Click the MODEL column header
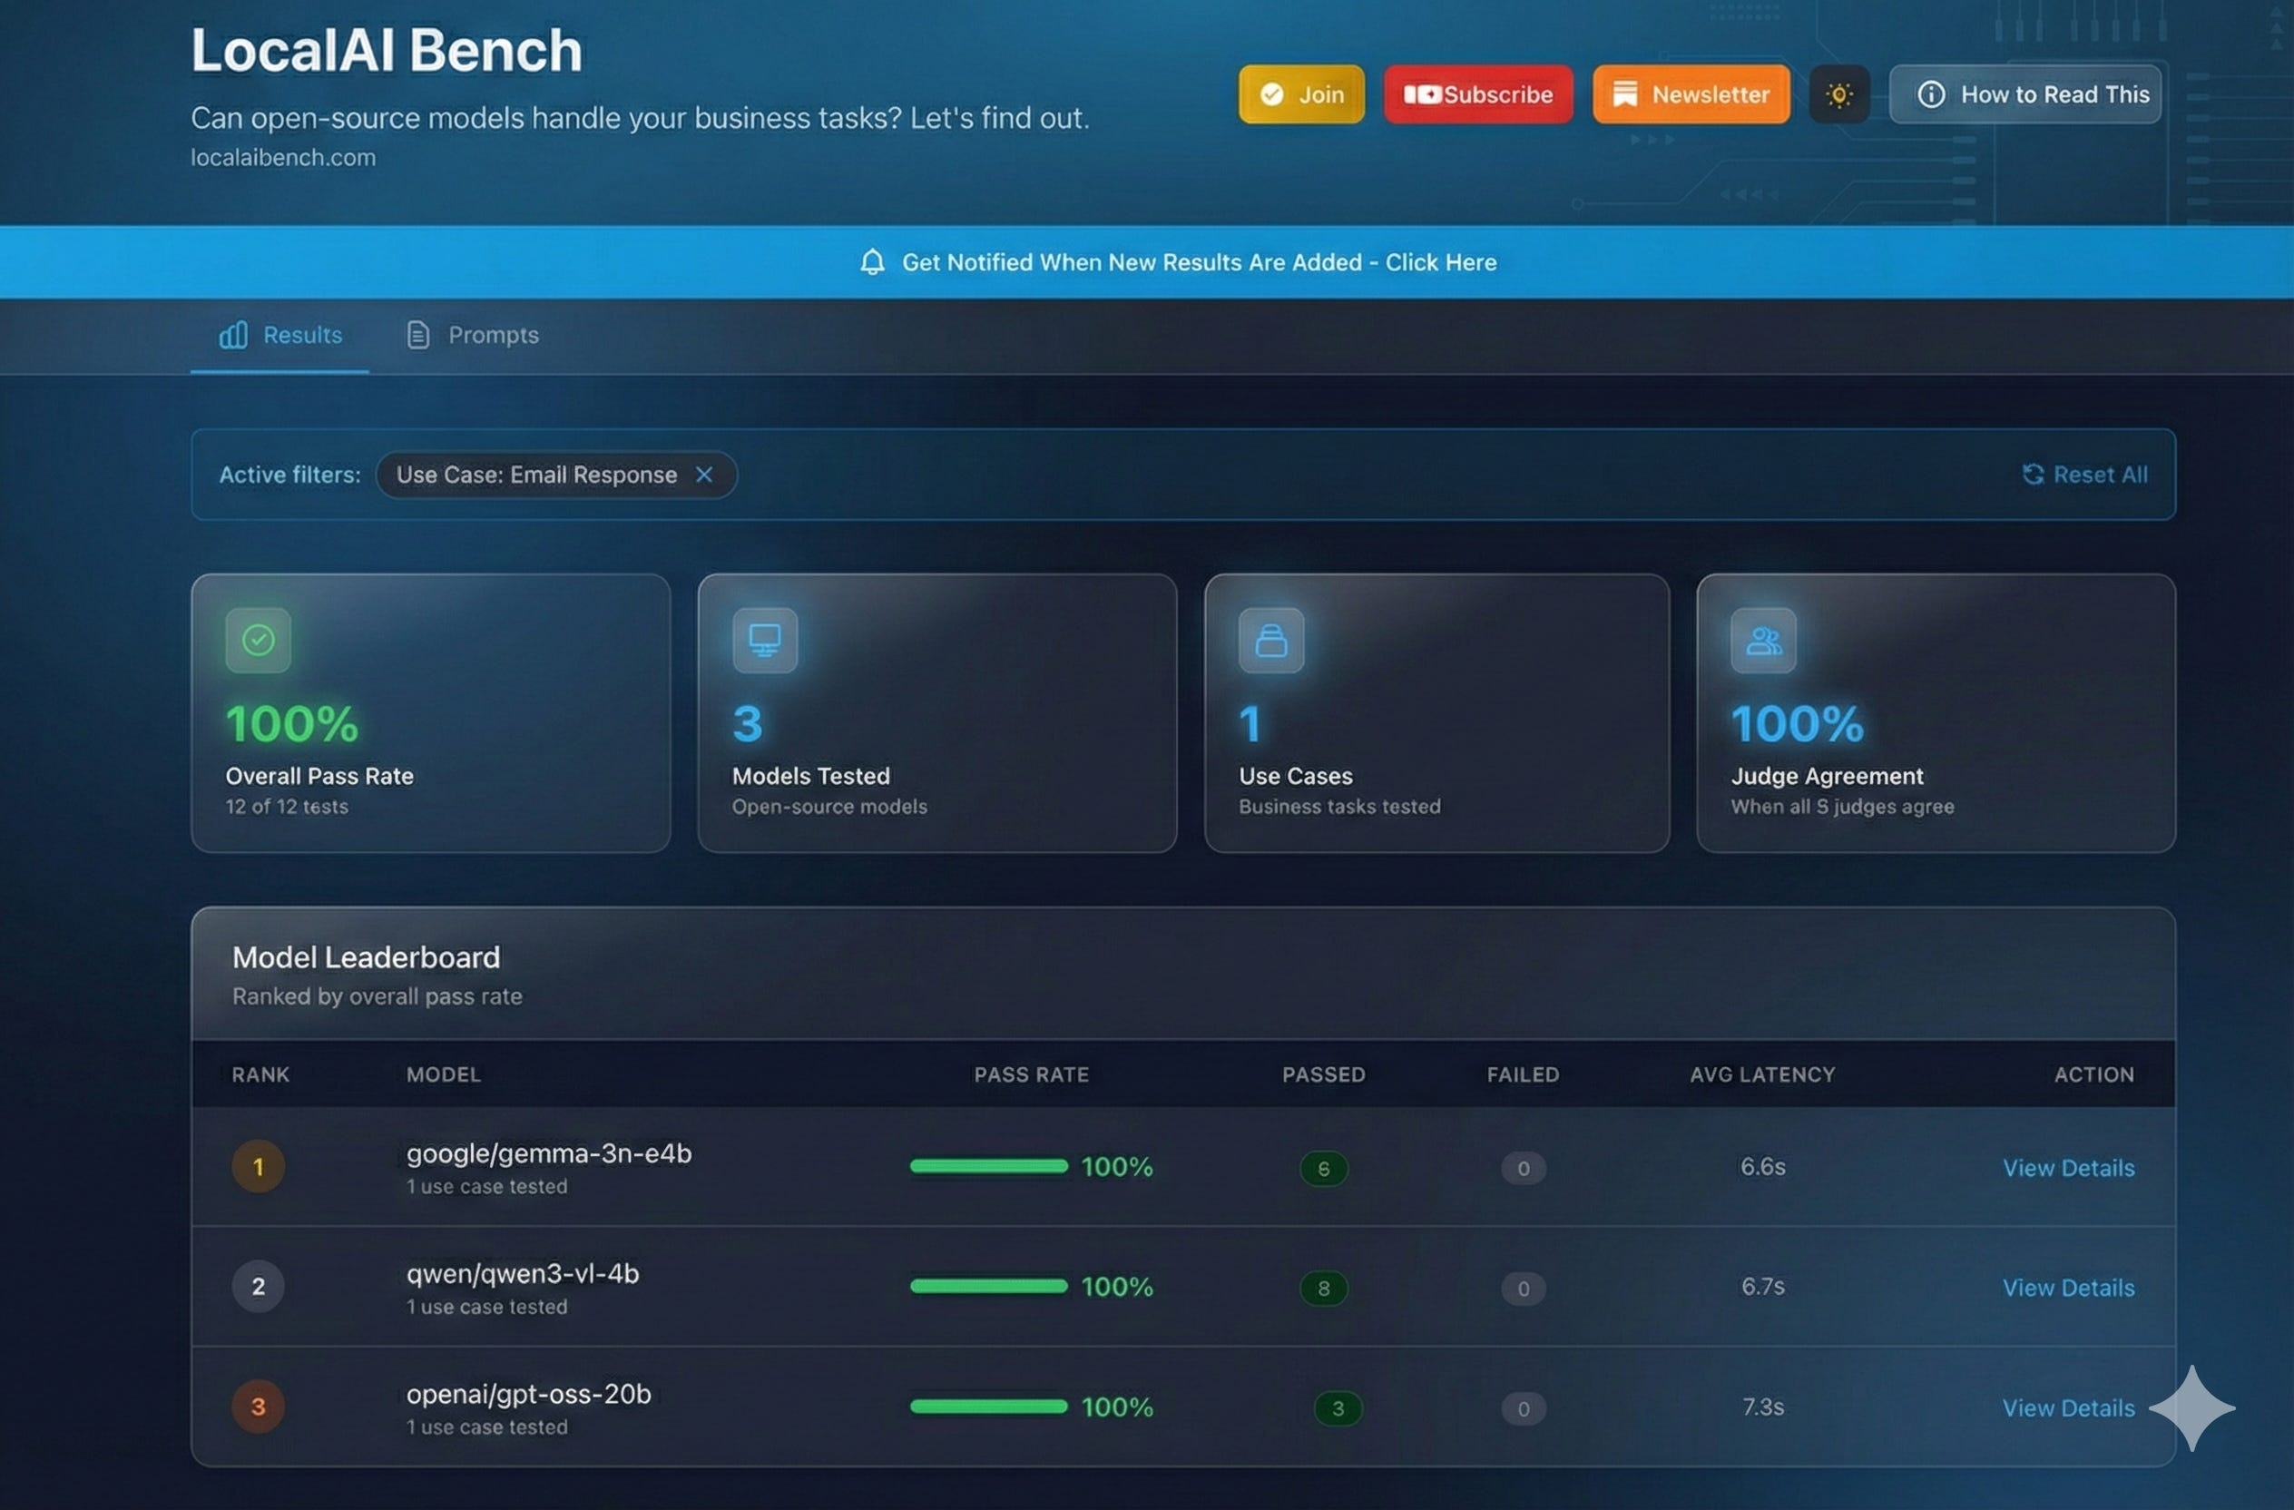The height and width of the screenshot is (1510, 2294). (x=444, y=1074)
